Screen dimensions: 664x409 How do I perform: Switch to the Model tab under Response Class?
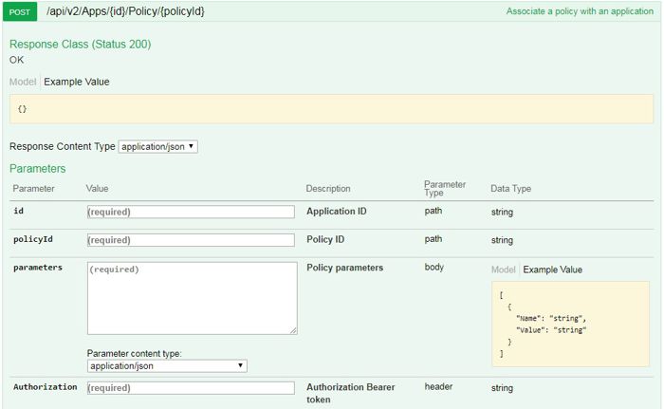point(23,82)
